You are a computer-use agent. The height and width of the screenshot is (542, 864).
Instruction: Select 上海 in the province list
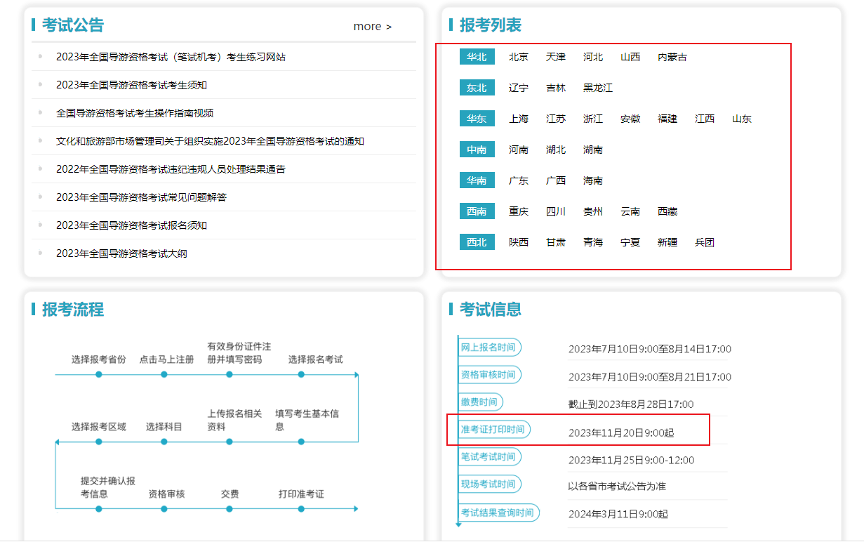click(518, 119)
